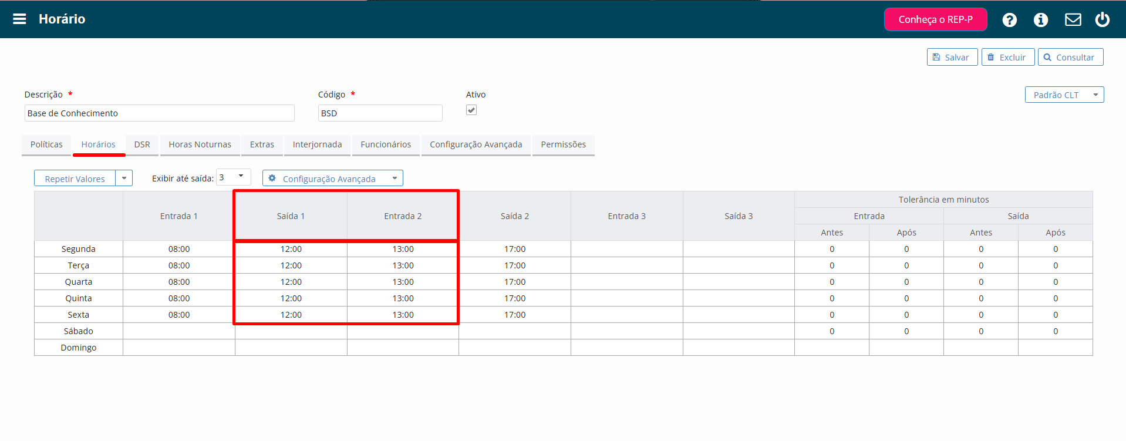Open the help question mark icon
This screenshot has height=441, width=1126.
click(x=1009, y=19)
